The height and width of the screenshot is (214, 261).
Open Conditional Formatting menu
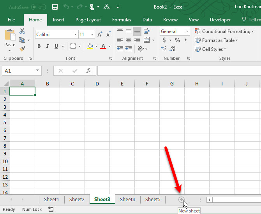point(224,31)
